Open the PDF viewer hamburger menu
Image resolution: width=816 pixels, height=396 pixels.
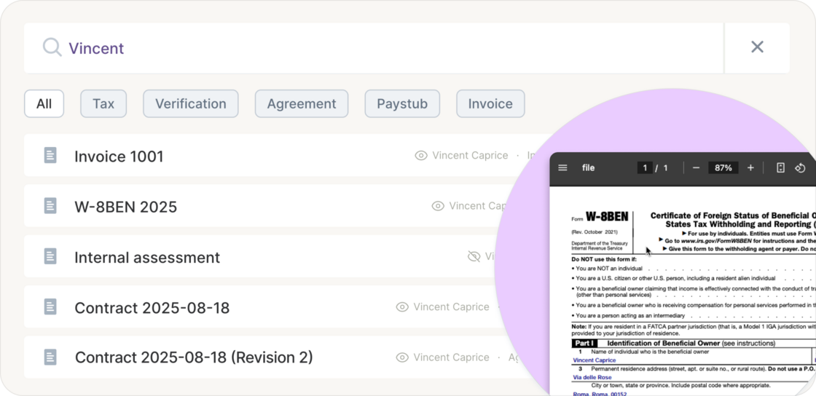pyautogui.click(x=562, y=168)
